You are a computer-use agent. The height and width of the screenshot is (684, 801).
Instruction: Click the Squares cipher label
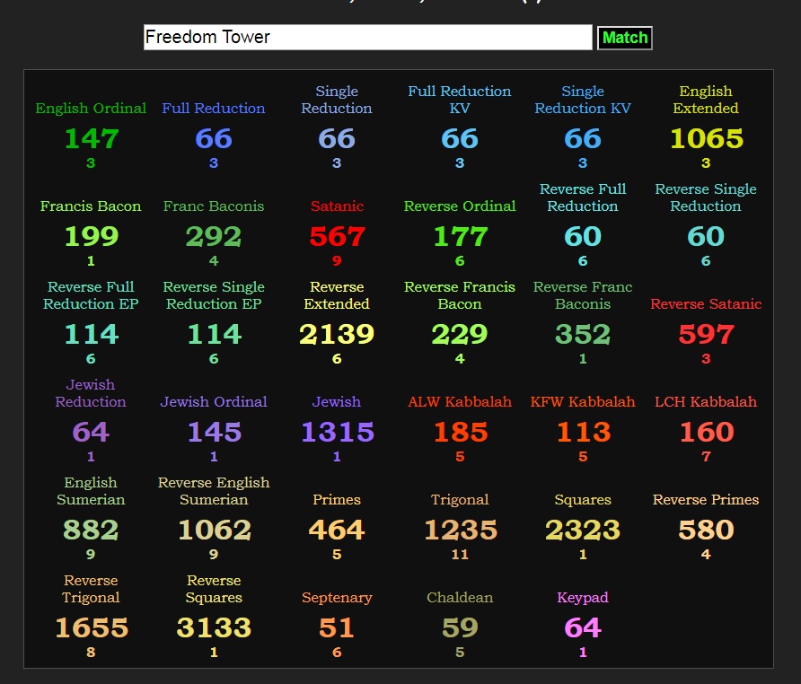[x=583, y=500]
